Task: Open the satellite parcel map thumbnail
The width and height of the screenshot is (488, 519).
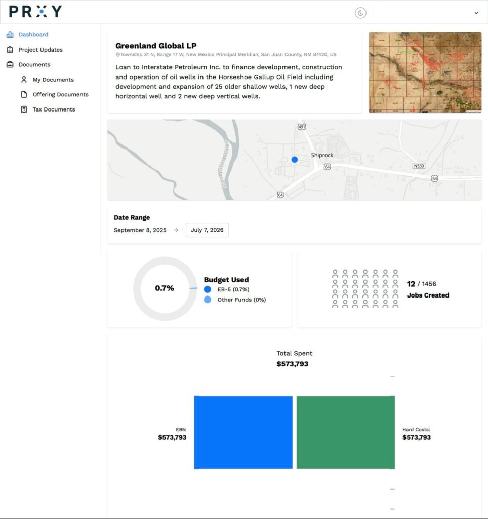Action: tap(425, 72)
